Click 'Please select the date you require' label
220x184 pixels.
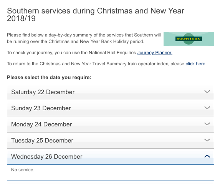(49, 78)
